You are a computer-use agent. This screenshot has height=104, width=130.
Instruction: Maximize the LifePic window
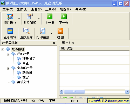click(x=121, y=3)
